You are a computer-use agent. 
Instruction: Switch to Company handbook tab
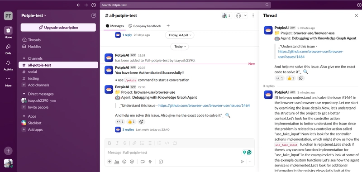[x=144, y=26]
